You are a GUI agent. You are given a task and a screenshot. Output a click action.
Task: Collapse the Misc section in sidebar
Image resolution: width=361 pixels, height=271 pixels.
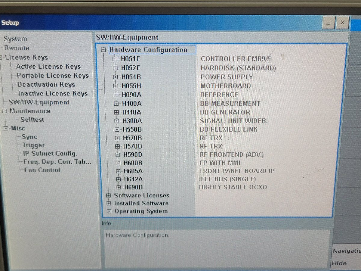pyautogui.click(x=6, y=129)
